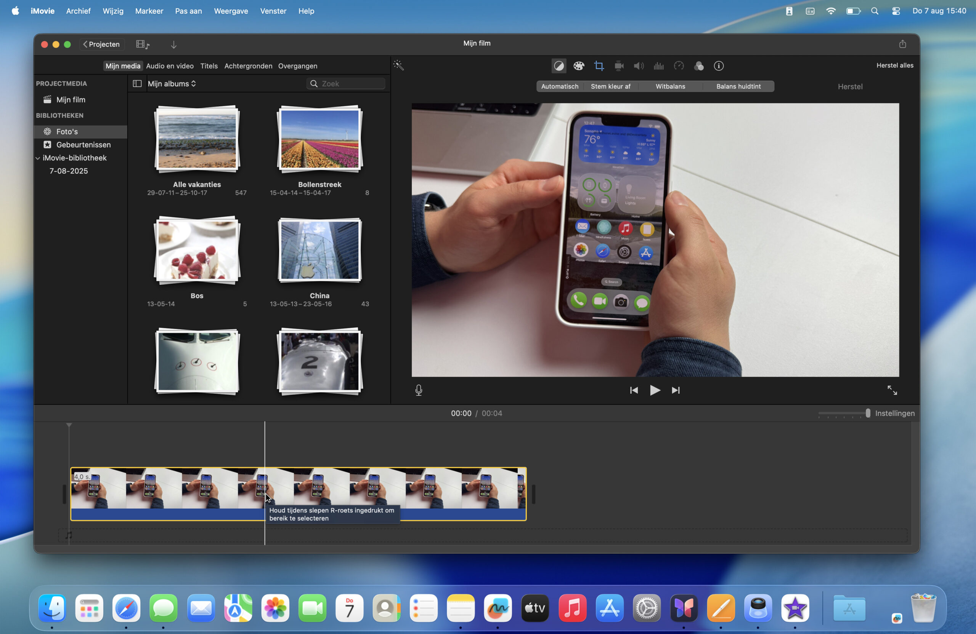Adjust the timeline zoom slider
This screenshot has width=976, height=634.
coord(867,413)
